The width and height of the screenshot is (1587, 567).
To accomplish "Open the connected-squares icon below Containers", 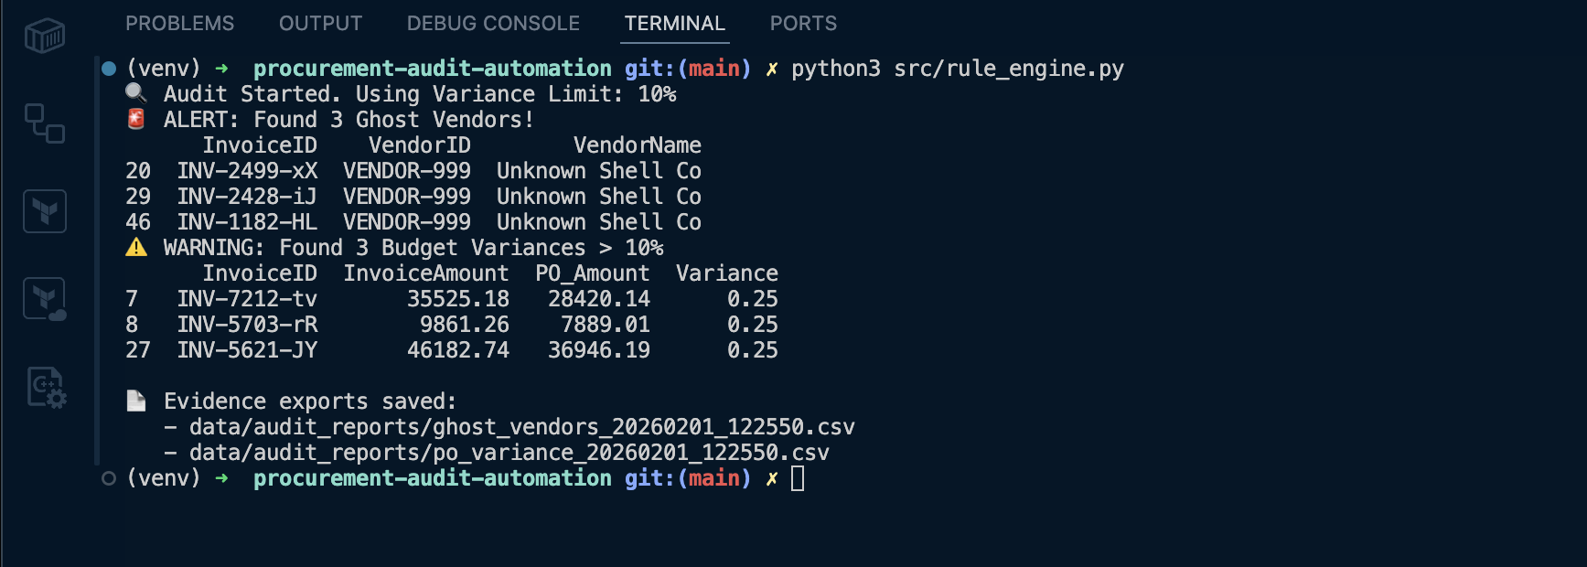I will point(44,123).
